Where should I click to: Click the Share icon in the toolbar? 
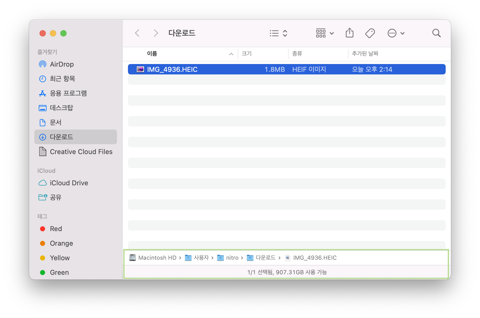(x=349, y=33)
